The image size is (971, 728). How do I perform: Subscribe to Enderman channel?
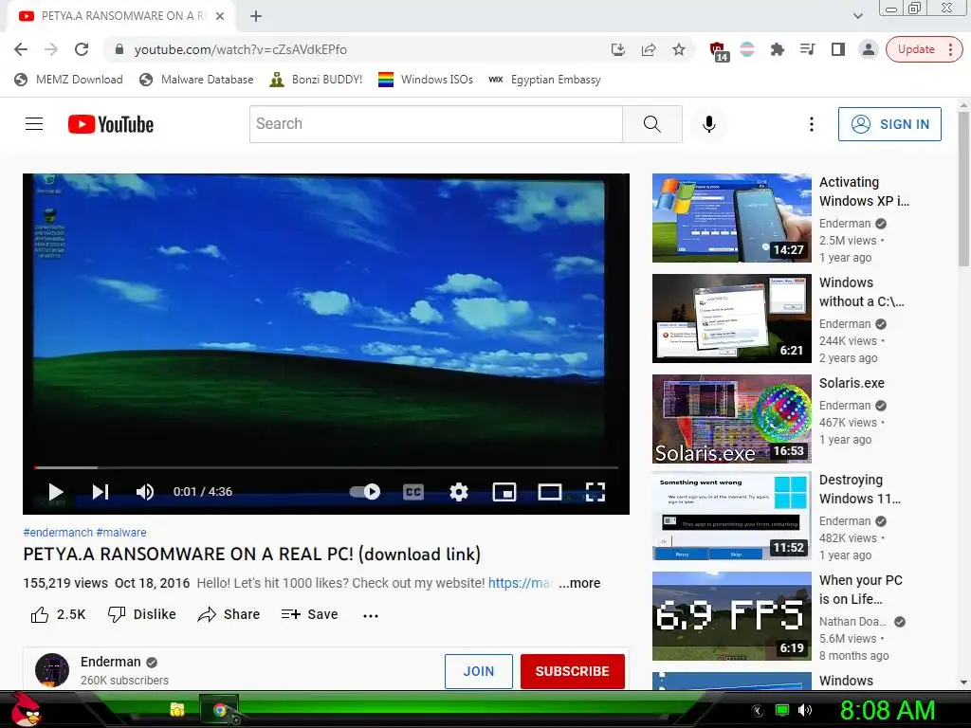pyautogui.click(x=572, y=671)
